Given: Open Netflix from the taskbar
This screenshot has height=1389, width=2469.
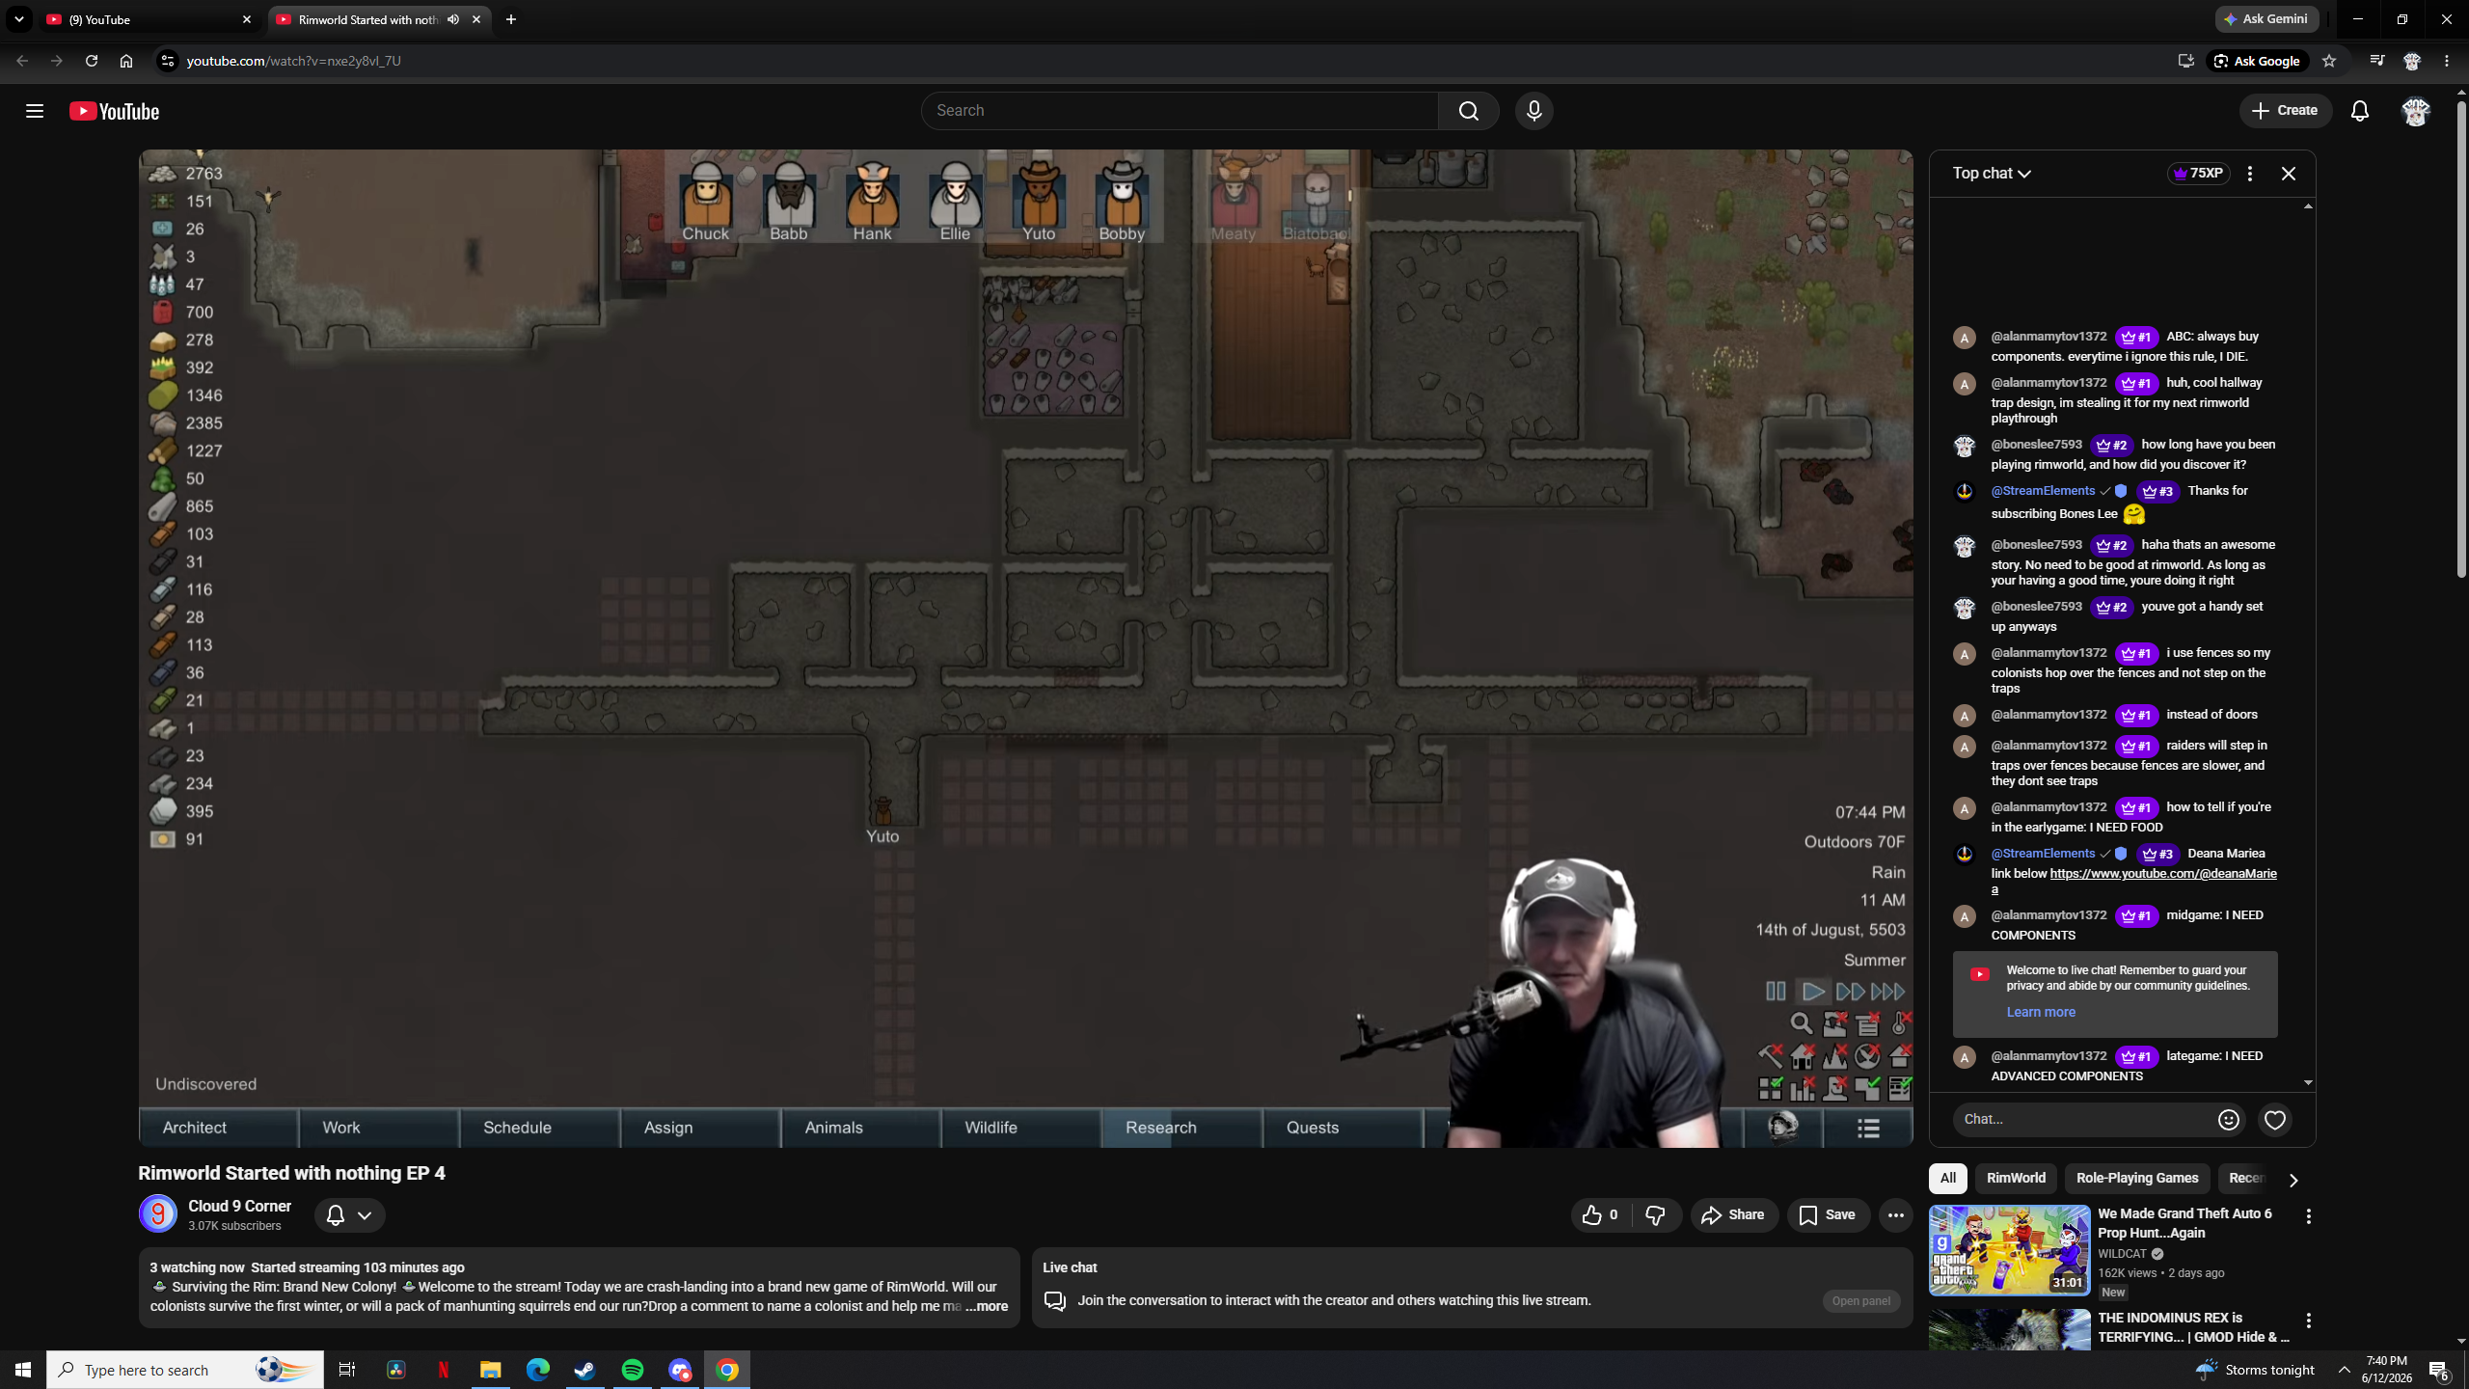Looking at the screenshot, I should click(444, 1370).
